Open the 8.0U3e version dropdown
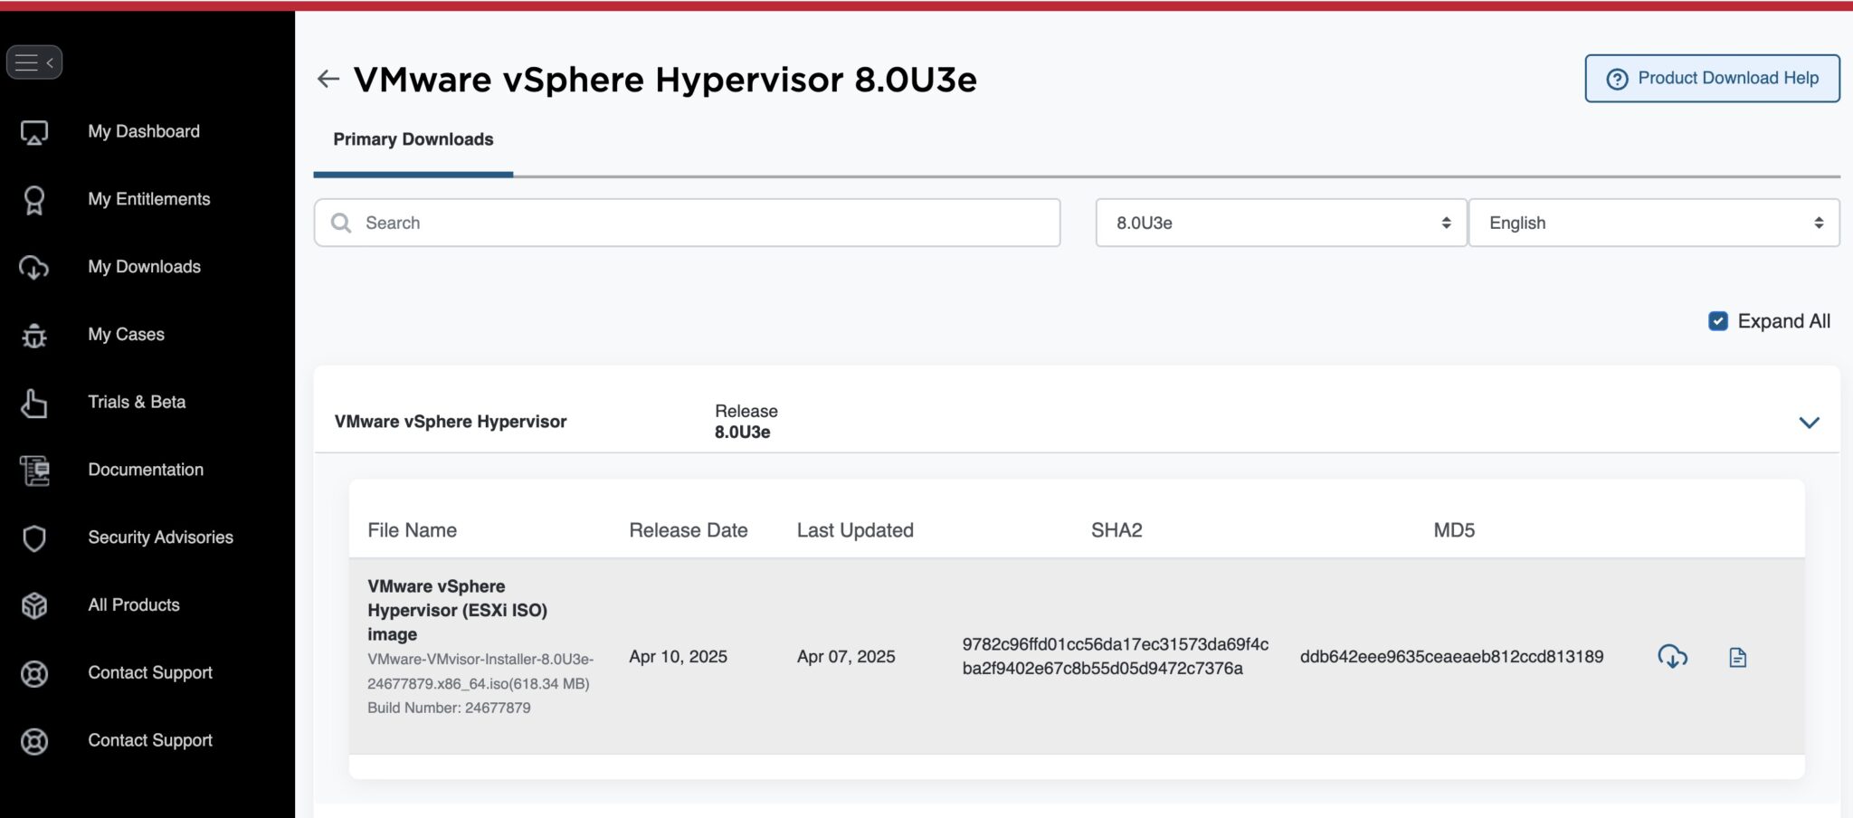 point(1280,223)
